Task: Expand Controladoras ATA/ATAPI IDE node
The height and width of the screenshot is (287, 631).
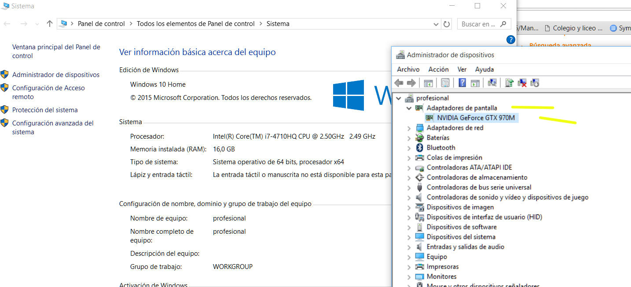Action: [x=409, y=168]
